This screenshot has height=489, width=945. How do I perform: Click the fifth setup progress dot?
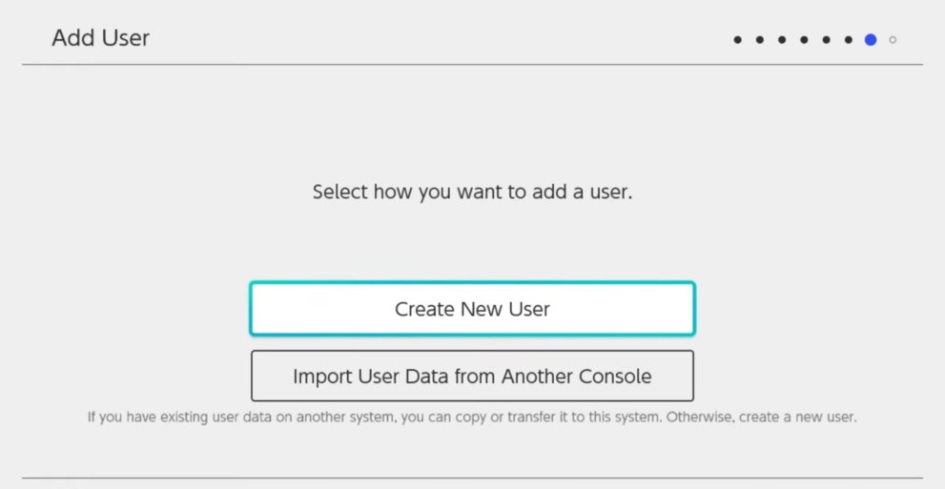(x=825, y=40)
